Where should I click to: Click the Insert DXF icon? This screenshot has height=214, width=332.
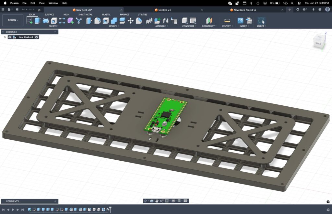click(249, 21)
